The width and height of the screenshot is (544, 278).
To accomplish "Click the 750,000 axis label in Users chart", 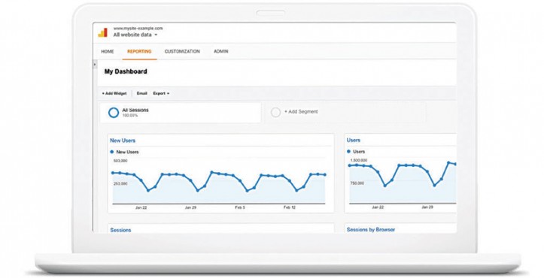I will 357,183.
